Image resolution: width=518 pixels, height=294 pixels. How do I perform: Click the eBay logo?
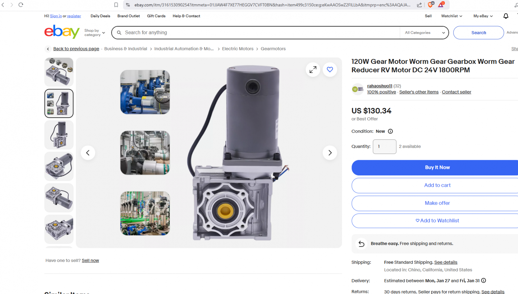[62, 32]
